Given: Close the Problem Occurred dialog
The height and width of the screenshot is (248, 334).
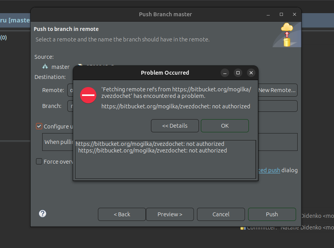Looking at the screenshot, I should point(251,73).
